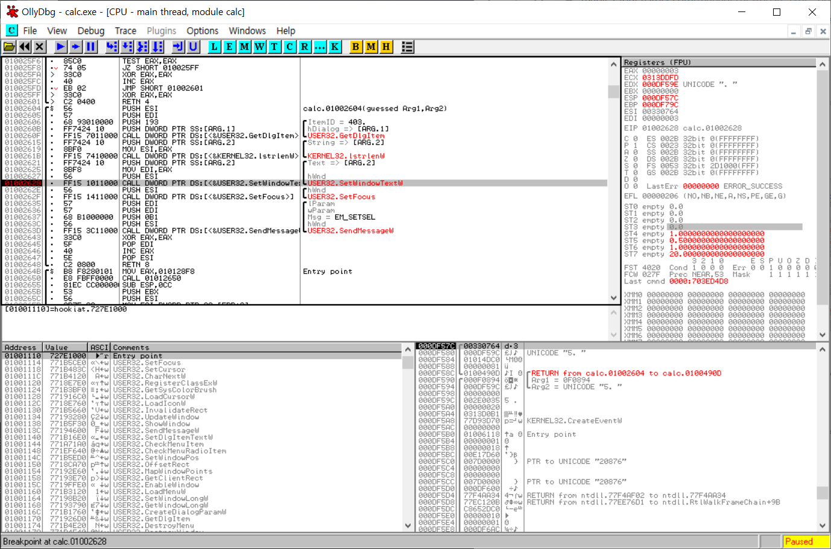This screenshot has height=549, width=831.
Task: Show INT3 Breakpoints (yellow B button)
Action: [356, 46]
